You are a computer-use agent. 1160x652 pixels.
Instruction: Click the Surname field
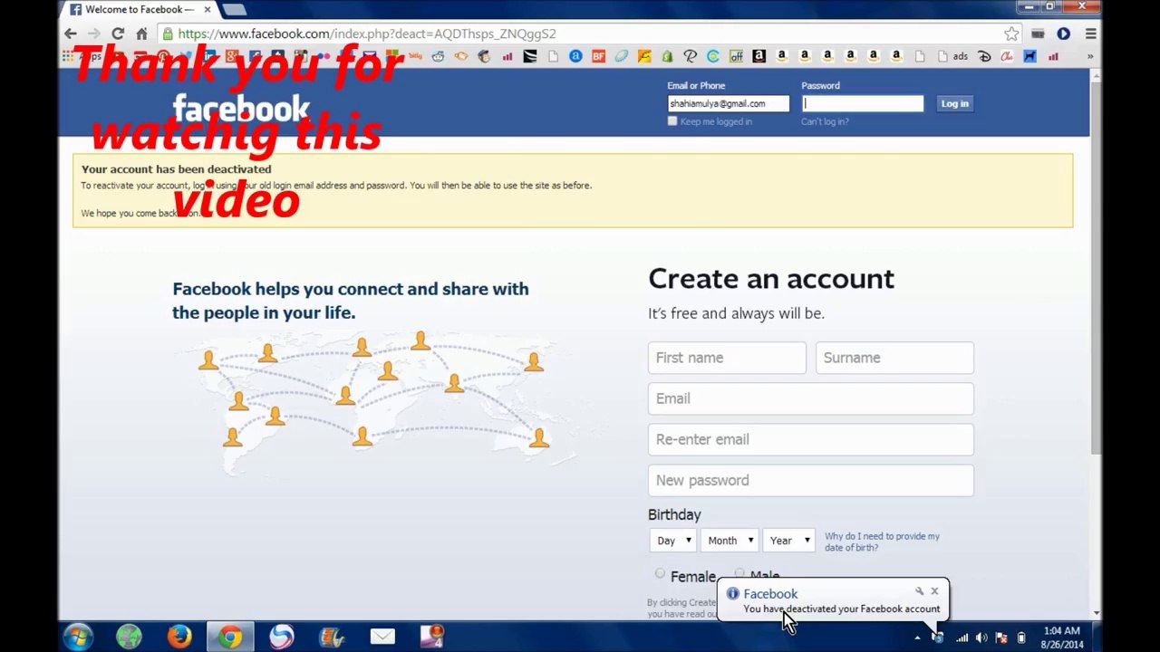[x=894, y=358]
